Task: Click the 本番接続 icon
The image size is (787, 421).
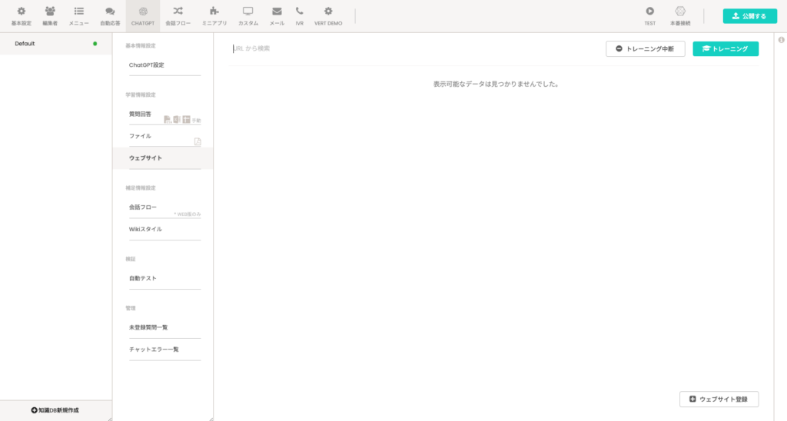Action: pyautogui.click(x=679, y=12)
